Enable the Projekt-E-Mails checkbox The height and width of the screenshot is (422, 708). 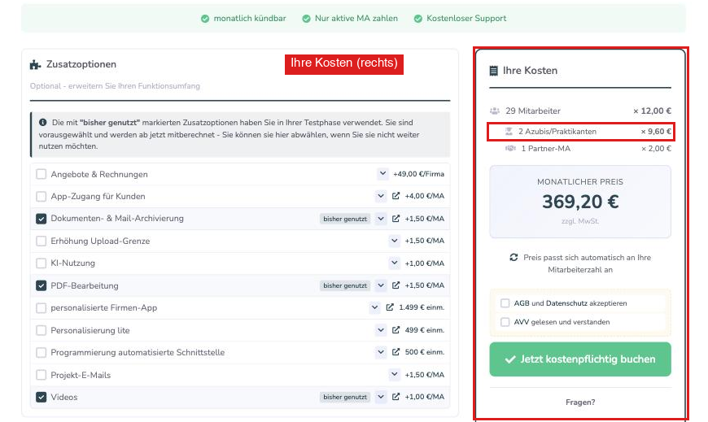(41, 375)
